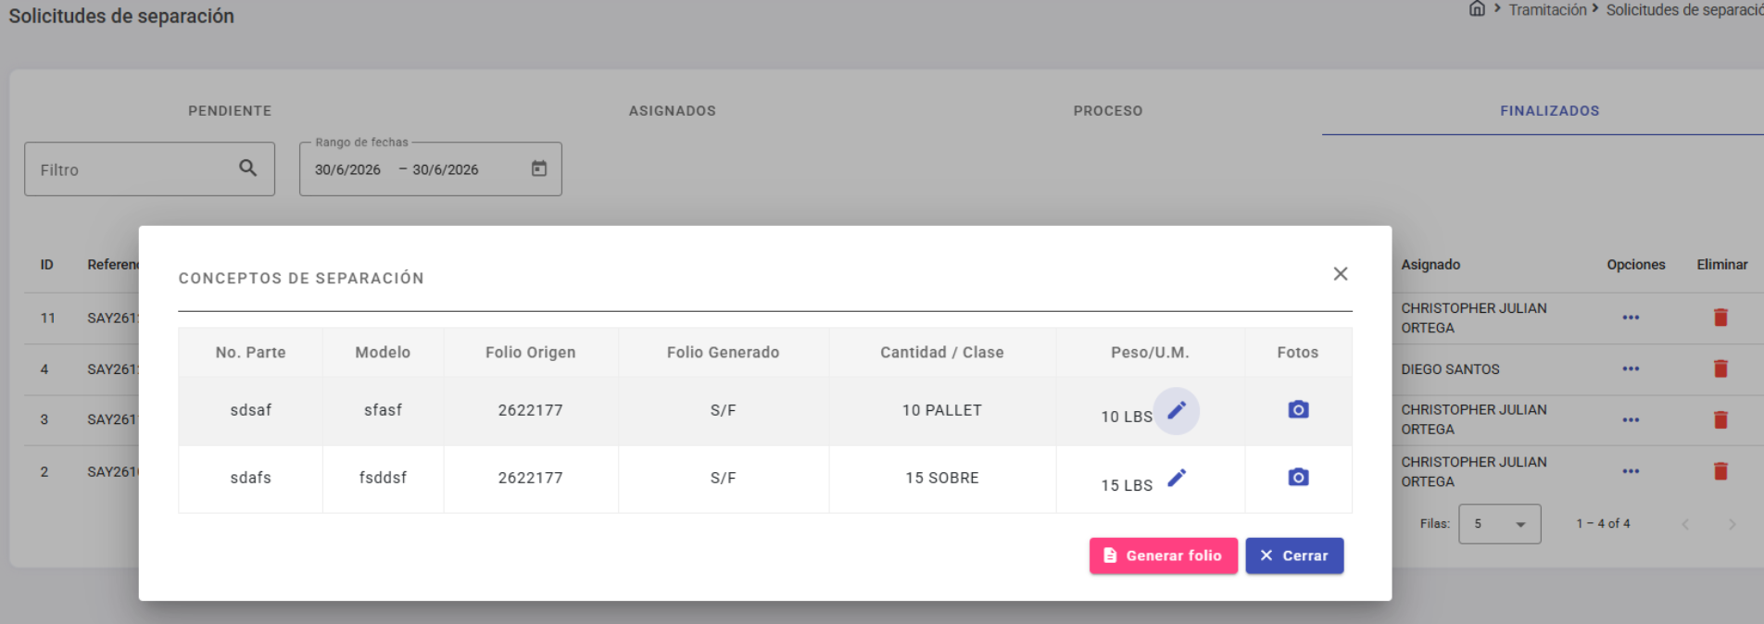This screenshot has width=1764, height=624.
Task: Delete request ID 11 with the trash icon
Action: coord(1720,318)
